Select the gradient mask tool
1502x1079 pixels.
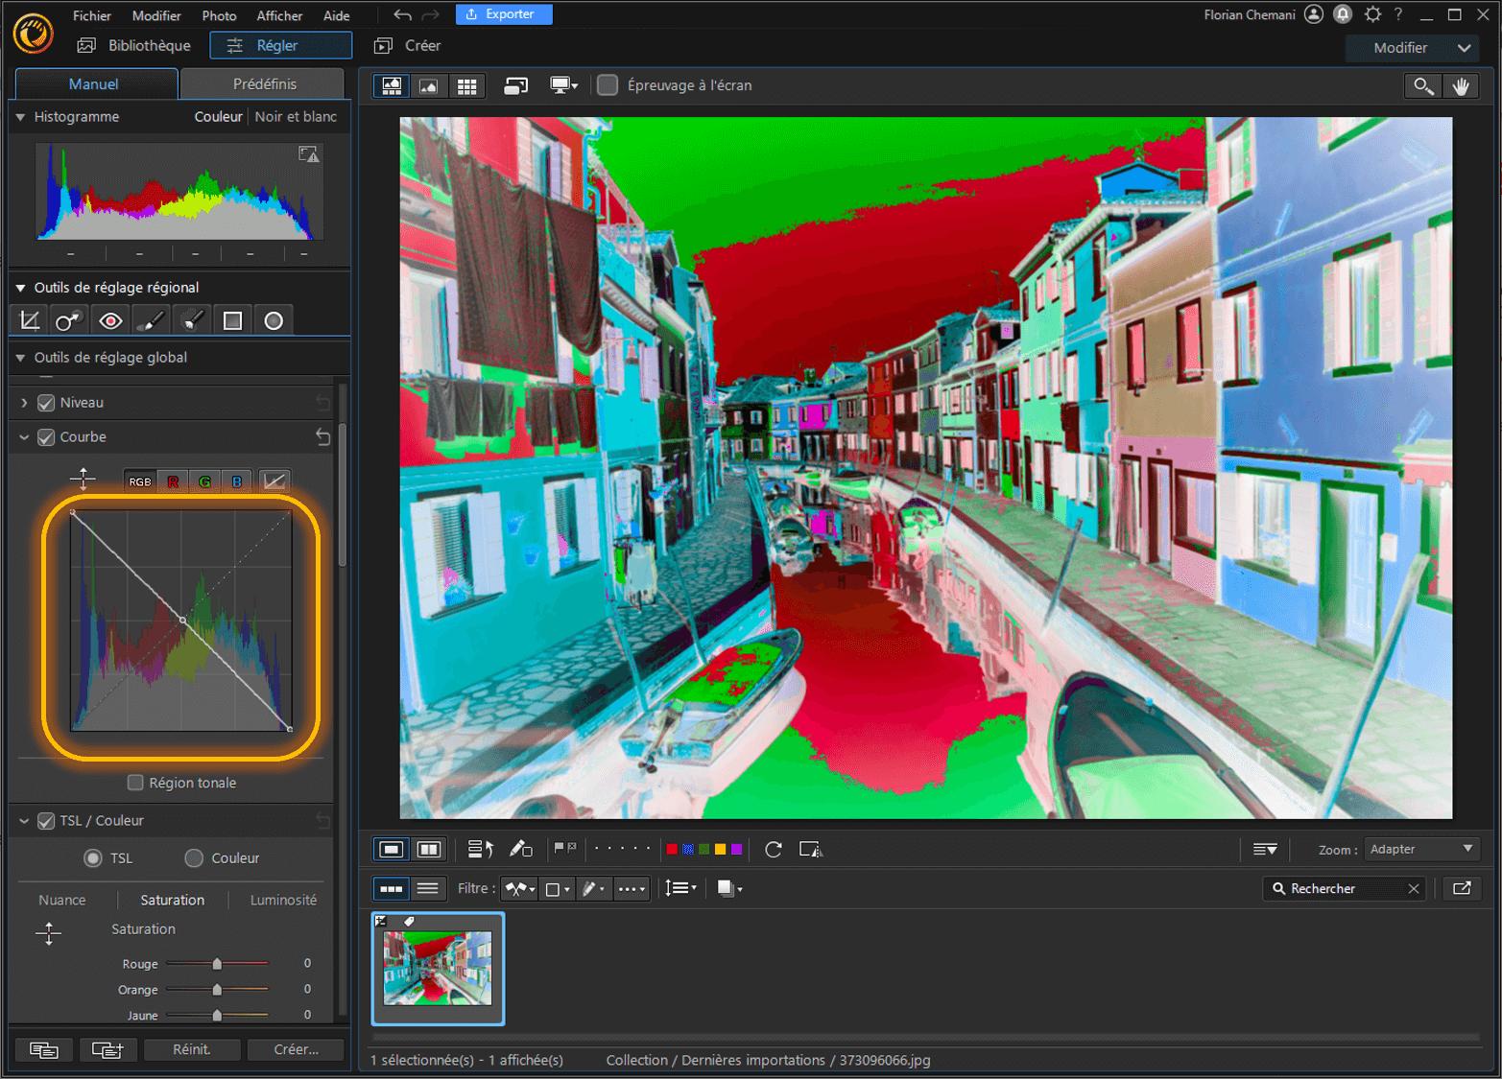(232, 319)
